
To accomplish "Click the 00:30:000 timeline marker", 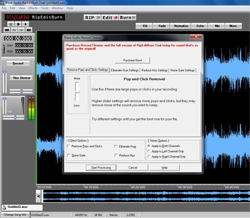I will point(185,187).
